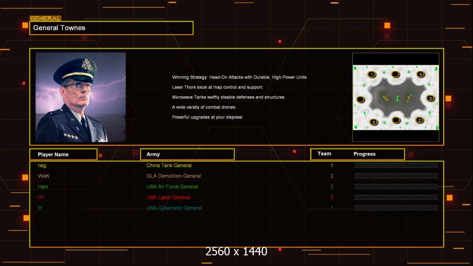Click China Tank General army entry
Screen dimensions: 473x266
coord(169,165)
